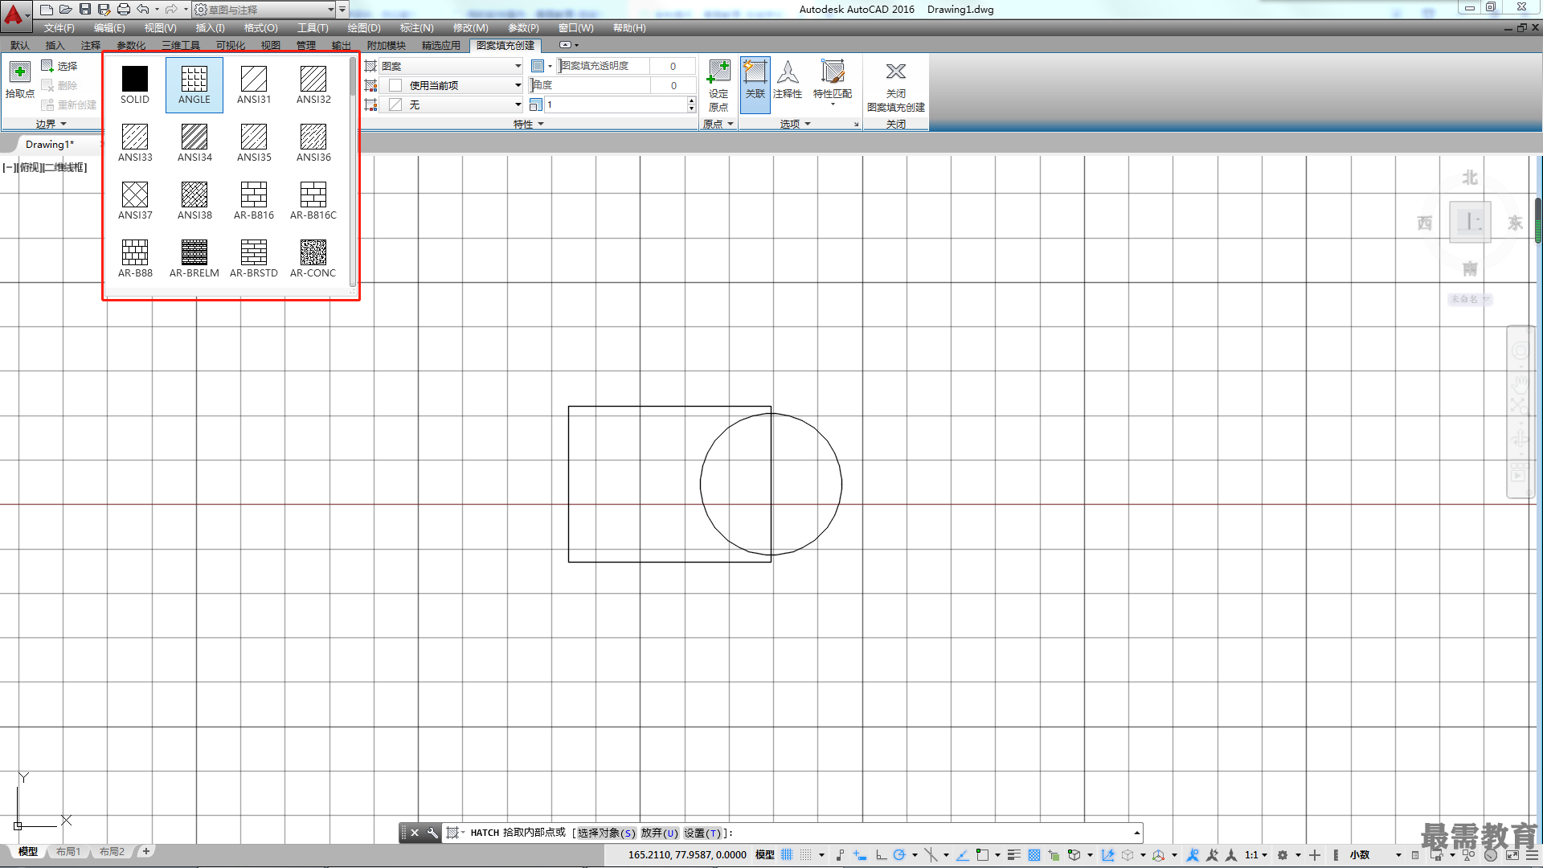Expand the 边界 (Boundaries) panel
This screenshot has width=1543, height=868.
pos(51,124)
